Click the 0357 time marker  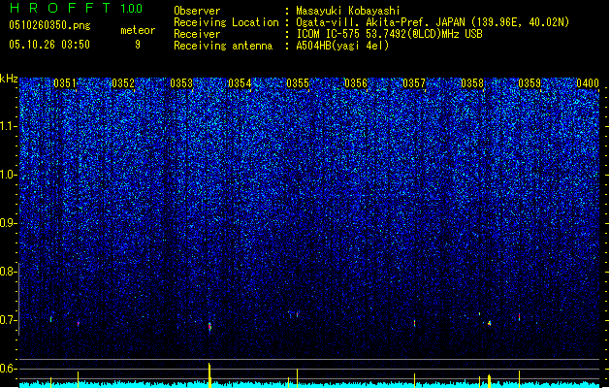point(414,83)
